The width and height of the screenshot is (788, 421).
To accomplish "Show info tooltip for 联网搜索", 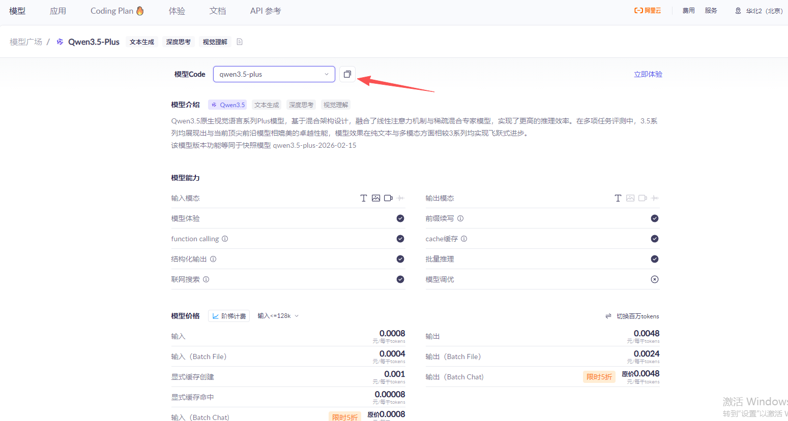I will (206, 279).
